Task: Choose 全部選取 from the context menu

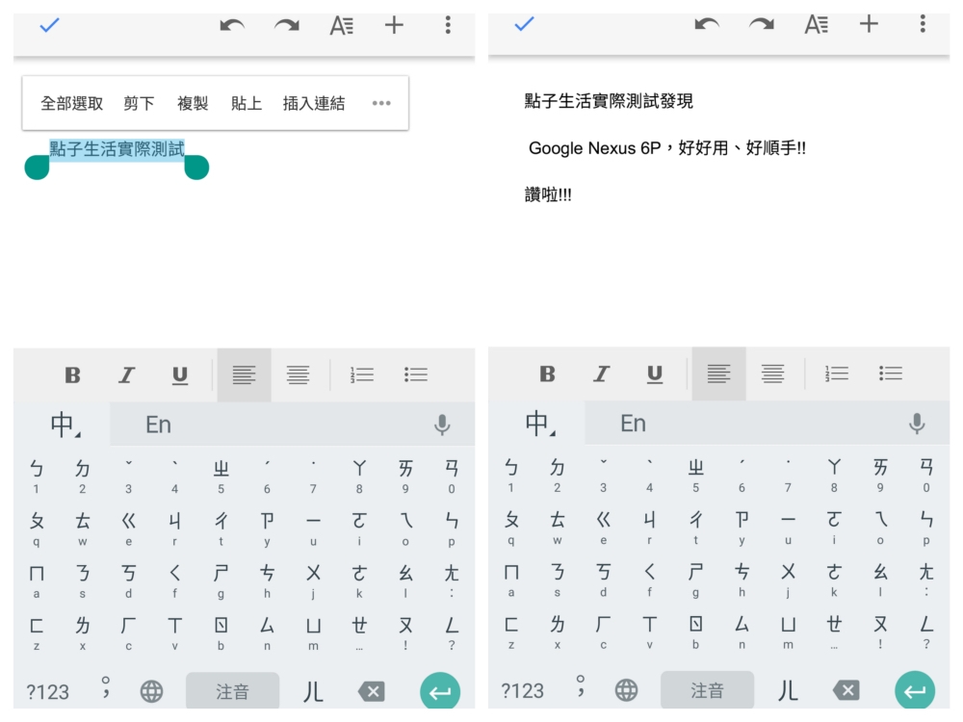Action: pos(71,103)
